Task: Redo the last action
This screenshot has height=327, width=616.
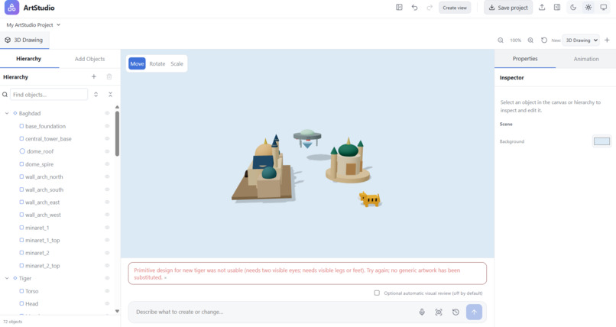Action: pos(430,8)
